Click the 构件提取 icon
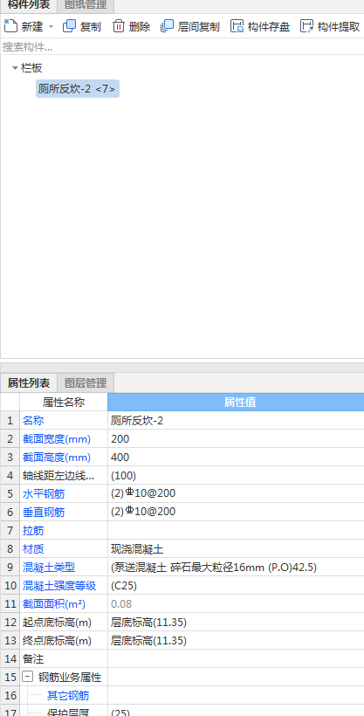The height and width of the screenshot is (716, 364). (307, 26)
